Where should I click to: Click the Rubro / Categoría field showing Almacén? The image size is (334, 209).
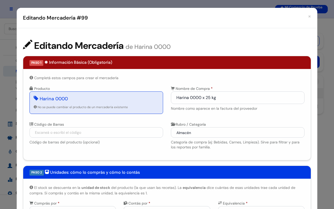[x=238, y=132]
